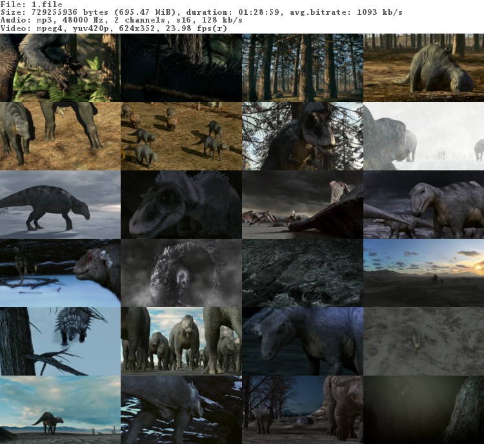Viewport: 484px width, 444px height.
Task: Open thumbnail of red-eyed dinosaur head over ice
Action: coord(60,273)
